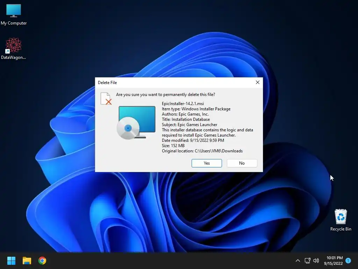Click the 'Subject: Epic Games Launcher' line
Screen dimensions: 358x269
189,125
